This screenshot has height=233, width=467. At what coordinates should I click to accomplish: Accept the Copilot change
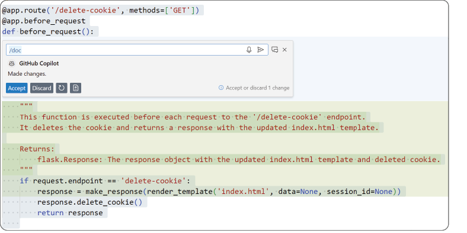[x=17, y=88]
